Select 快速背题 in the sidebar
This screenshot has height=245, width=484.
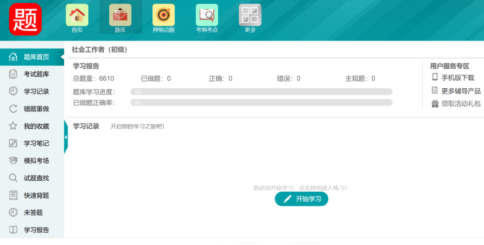tap(32, 195)
